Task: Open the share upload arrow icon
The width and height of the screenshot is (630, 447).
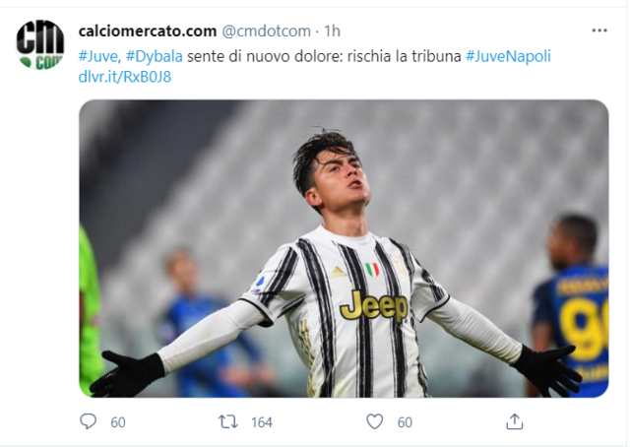Action: click(514, 421)
